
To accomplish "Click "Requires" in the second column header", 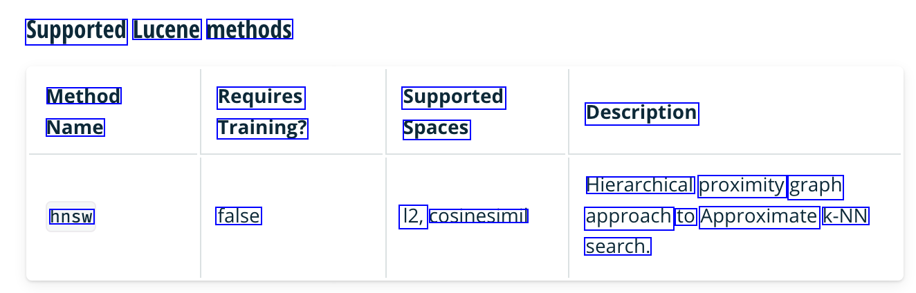I will click(261, 97).
